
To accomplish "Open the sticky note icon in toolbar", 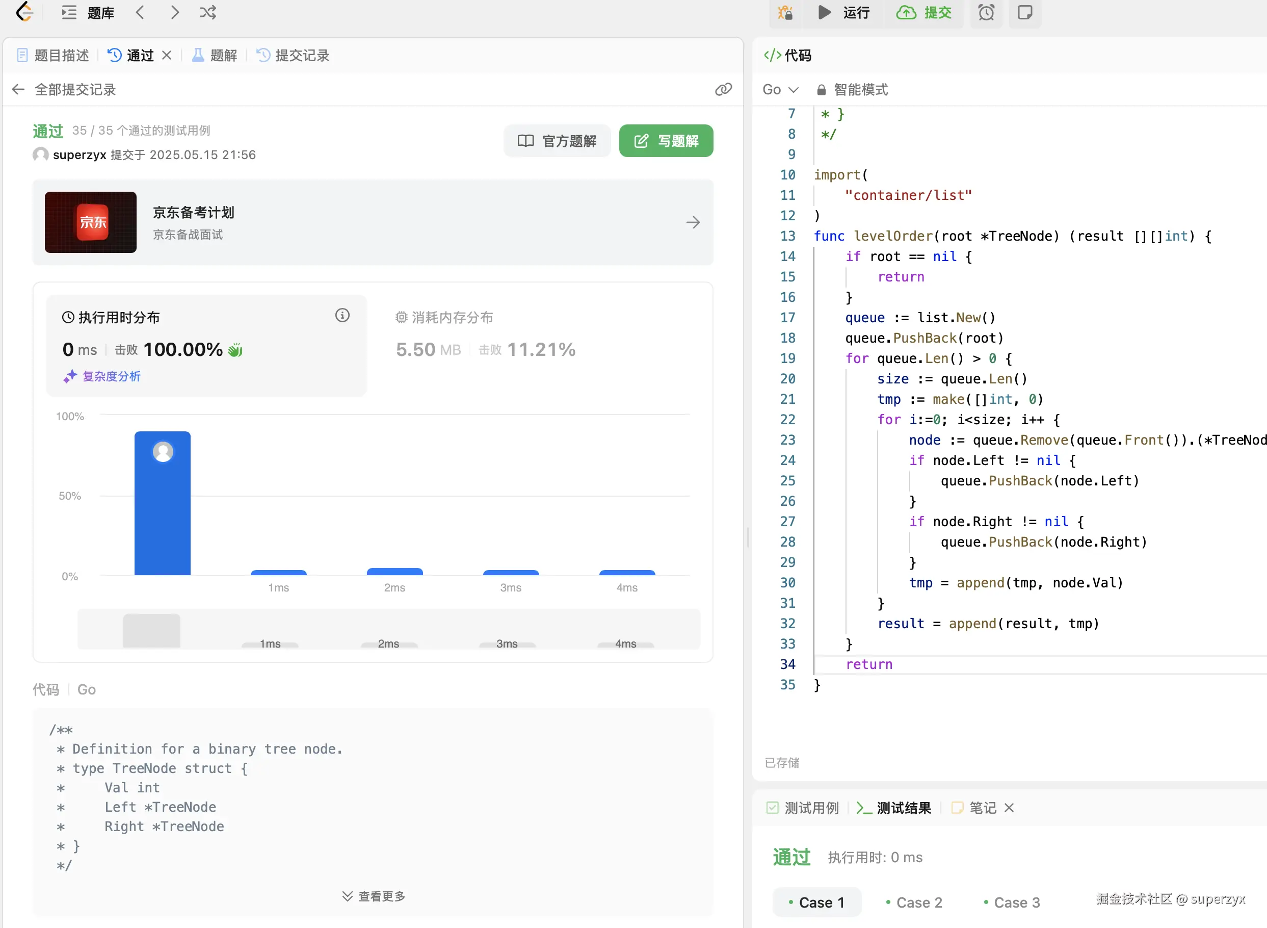I will coord(1024,12).
